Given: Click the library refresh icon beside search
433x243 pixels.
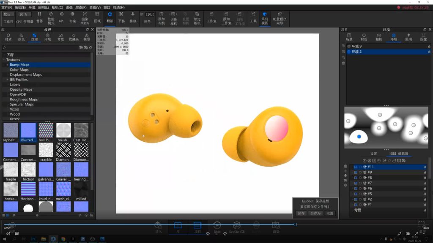Looking at the screenshot, I should point(90,48).
